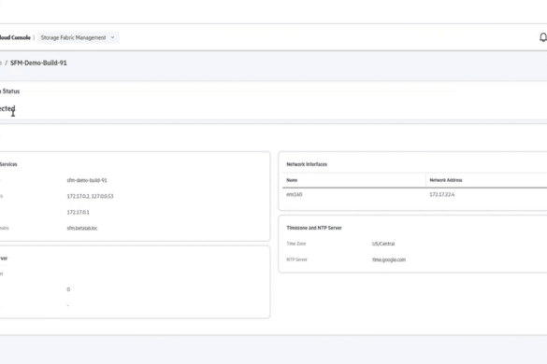Click the Status section heading
547x364 pixels.
[x=9, y=91]
